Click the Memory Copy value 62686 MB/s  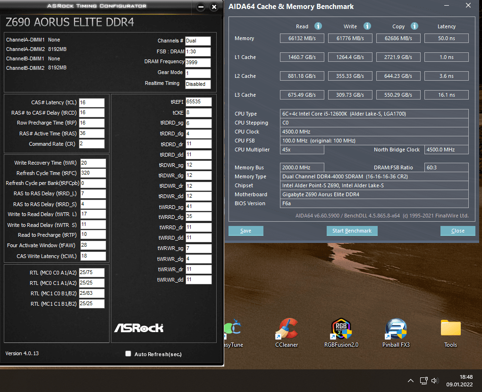point(398,38)
